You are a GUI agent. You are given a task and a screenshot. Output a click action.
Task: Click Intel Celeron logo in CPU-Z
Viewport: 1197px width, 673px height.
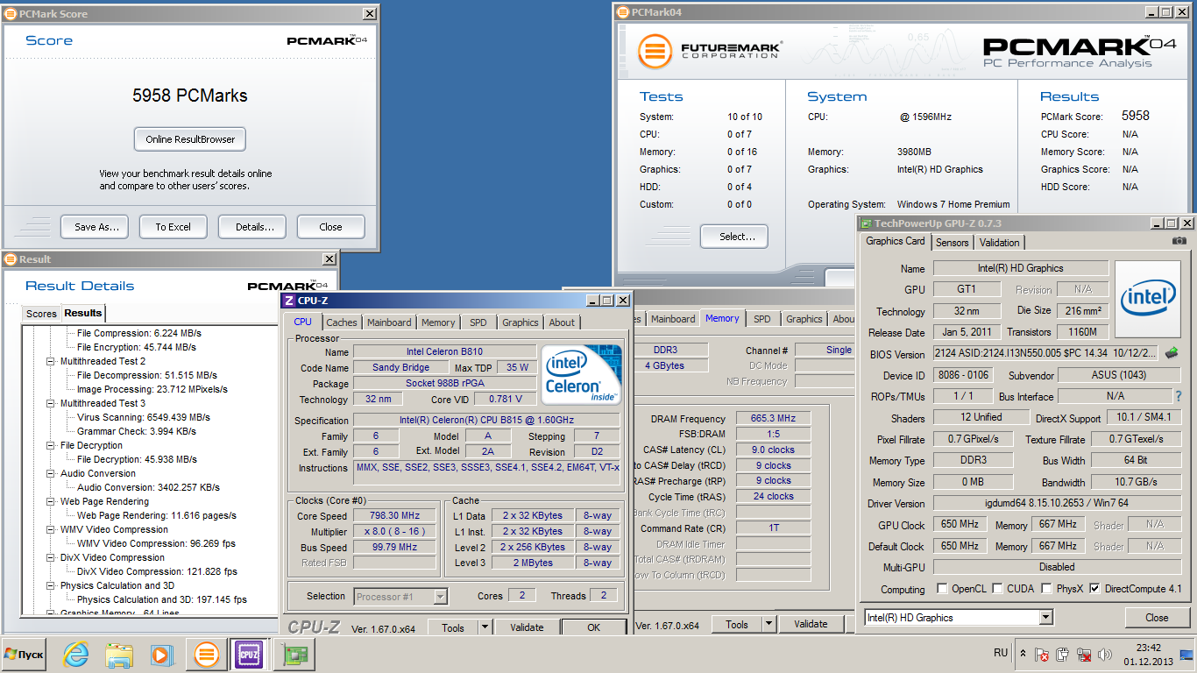[581, 374]
